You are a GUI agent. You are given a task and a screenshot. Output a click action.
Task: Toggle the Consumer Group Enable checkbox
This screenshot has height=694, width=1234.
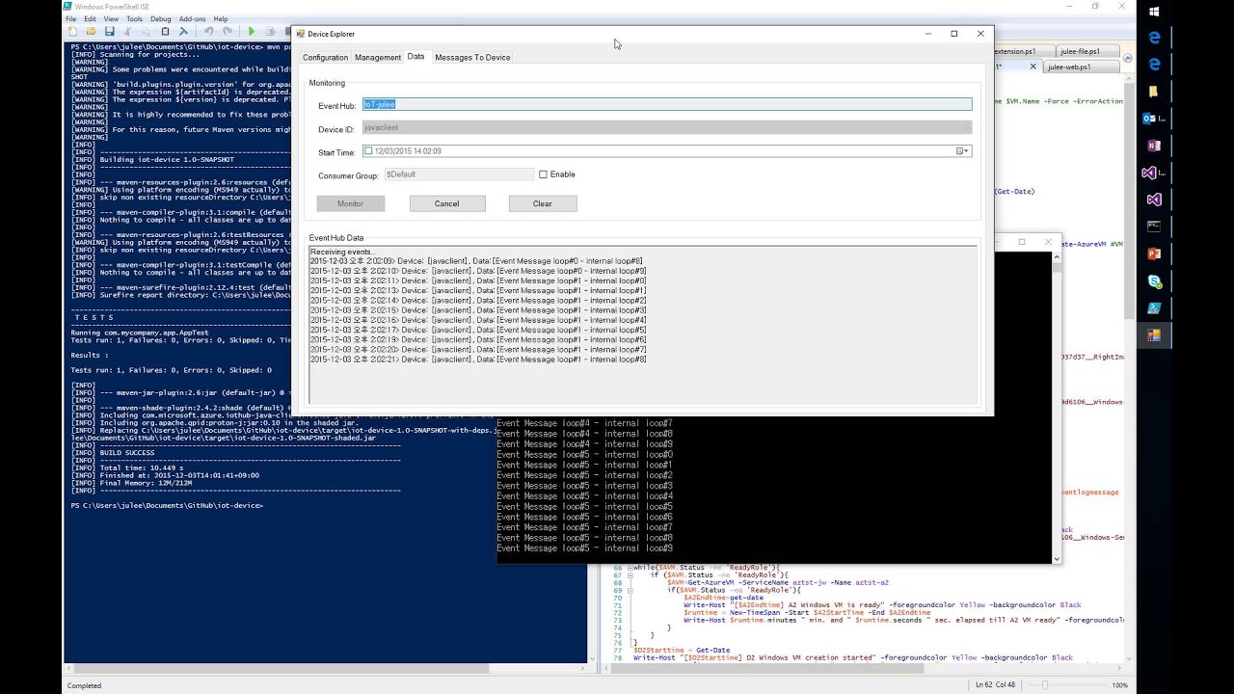pyautogui.click(x=543, y=174)
